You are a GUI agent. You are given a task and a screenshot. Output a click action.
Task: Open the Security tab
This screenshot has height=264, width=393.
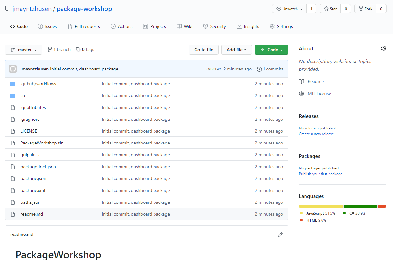[x=214, y=26]
